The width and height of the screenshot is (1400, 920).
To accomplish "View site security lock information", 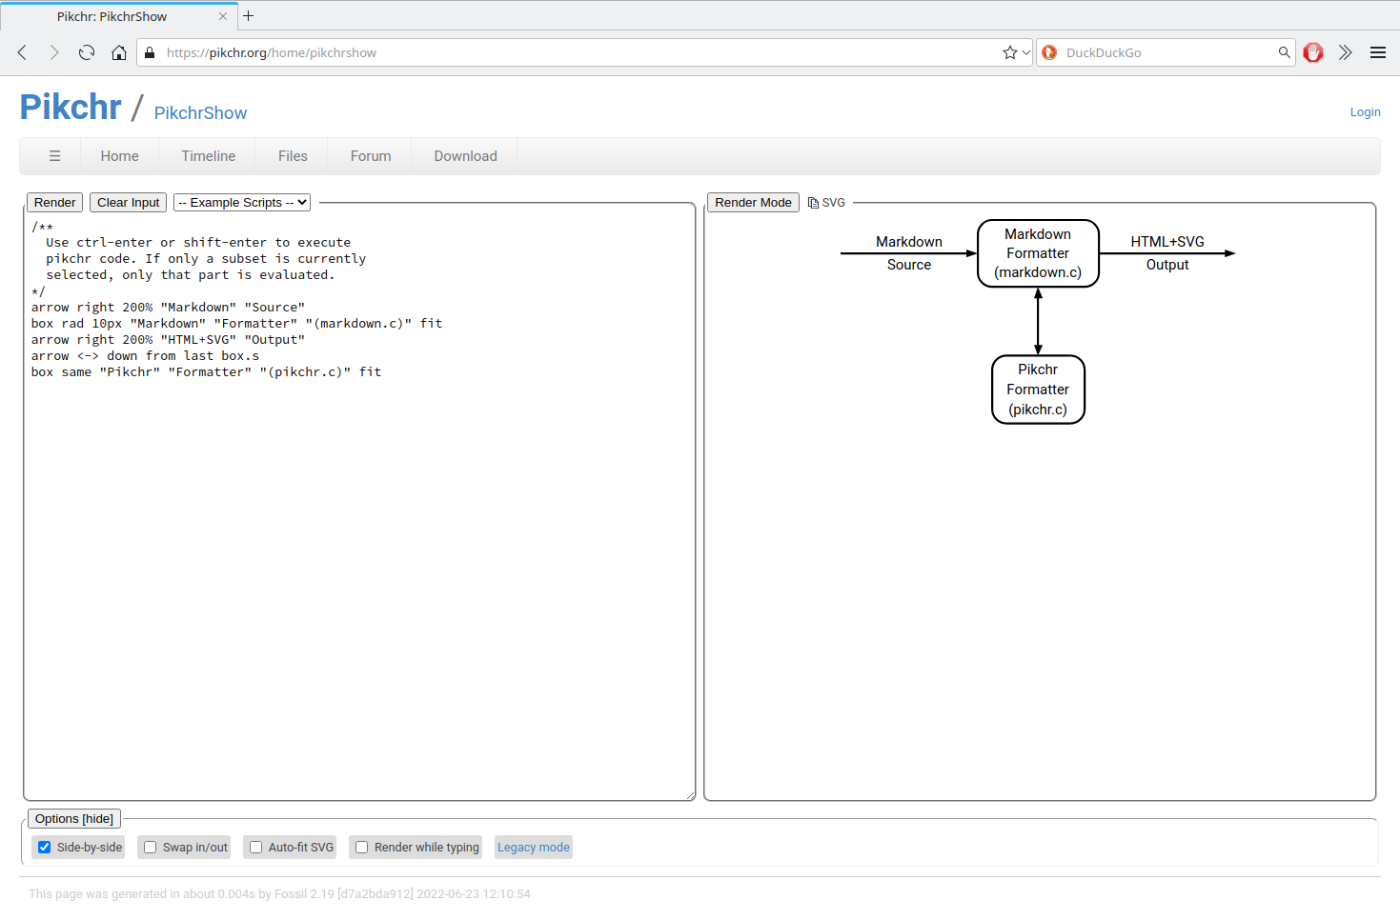I will click(150, 52).
